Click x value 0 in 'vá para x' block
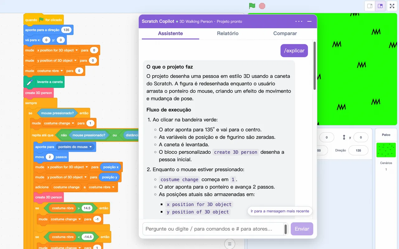Viewport: 399px width, 249px height. tap(46, 40)
